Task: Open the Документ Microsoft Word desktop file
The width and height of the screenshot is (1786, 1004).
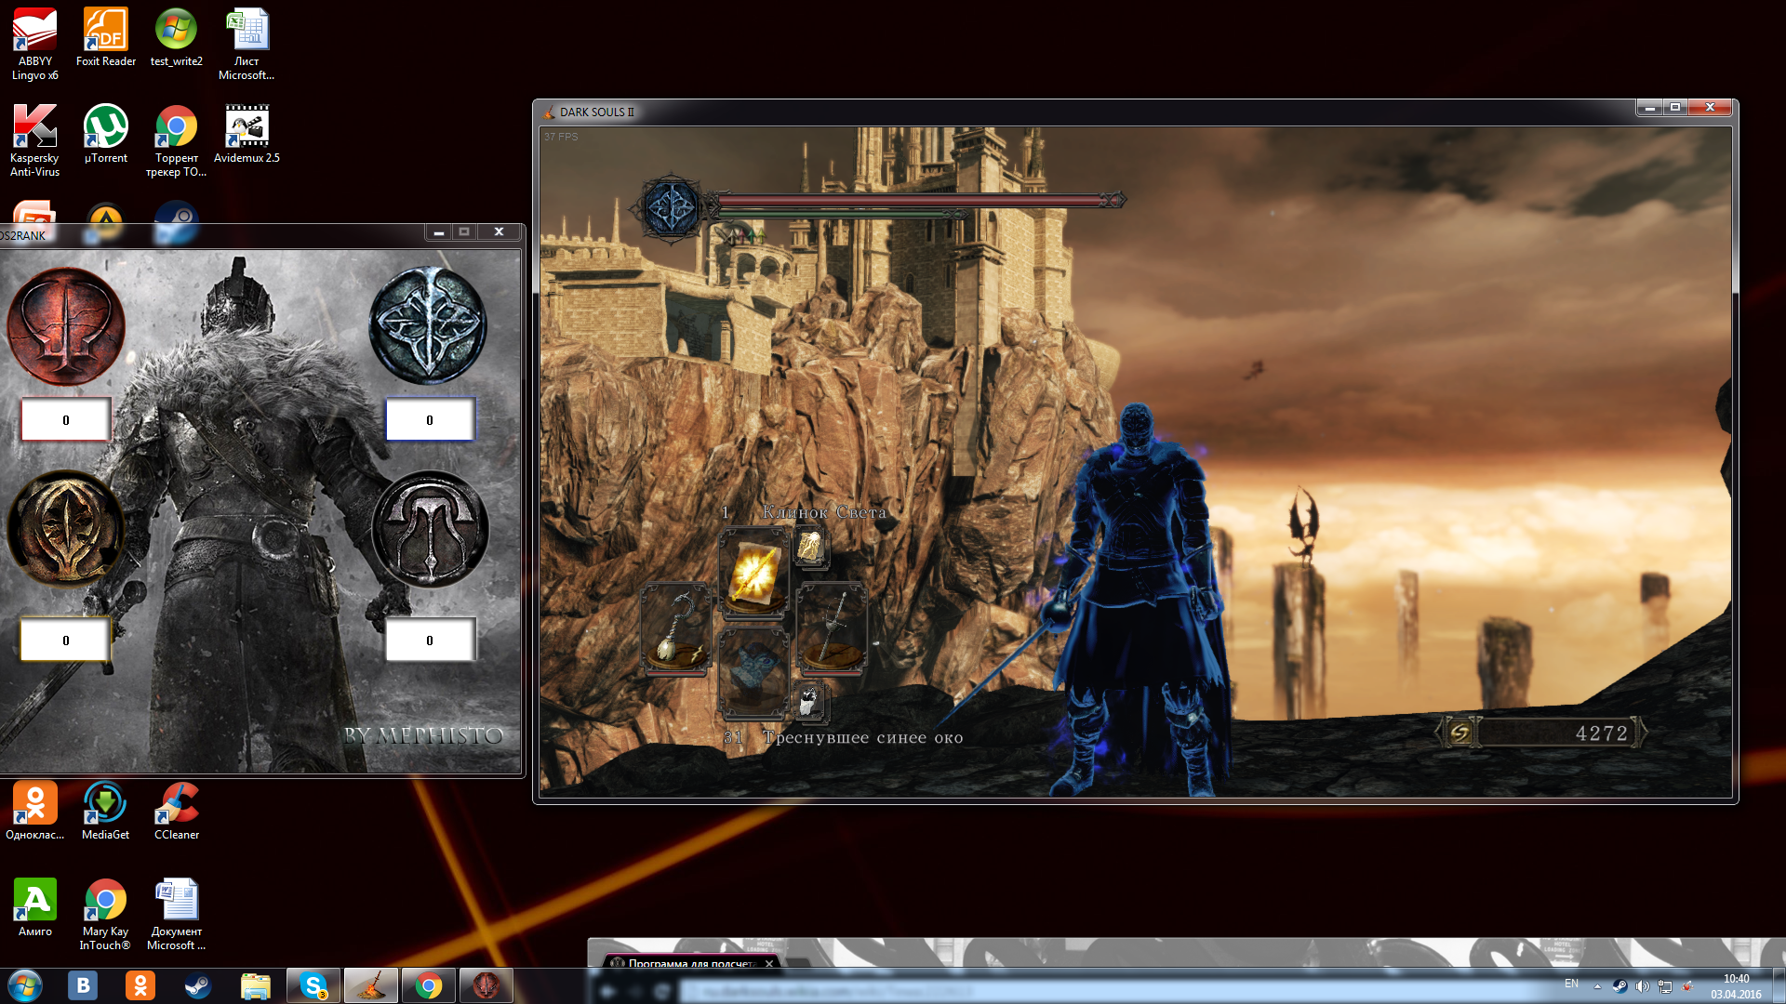Action: [176, 914]
